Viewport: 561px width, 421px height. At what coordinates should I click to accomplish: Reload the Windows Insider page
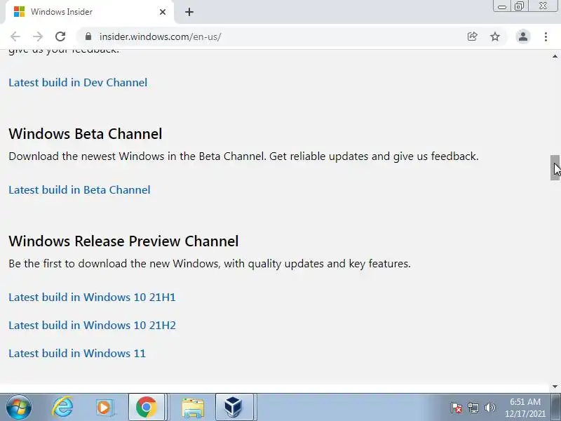pyautogui.click(x=60, y=36)
